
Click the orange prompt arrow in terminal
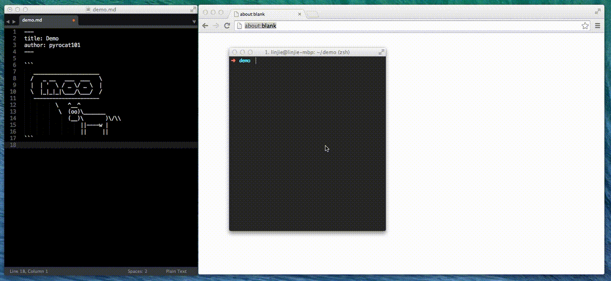click(233, 61)
